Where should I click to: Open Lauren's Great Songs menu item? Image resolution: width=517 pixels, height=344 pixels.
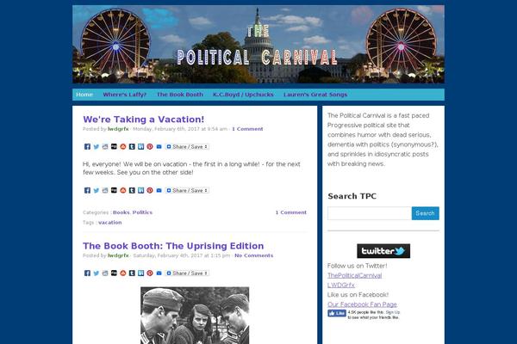click(315, 95)
